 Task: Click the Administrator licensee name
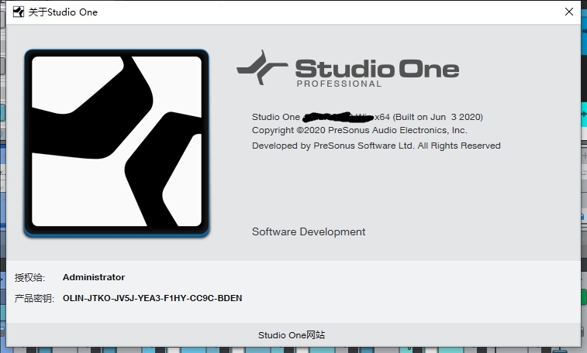point(94,277)
